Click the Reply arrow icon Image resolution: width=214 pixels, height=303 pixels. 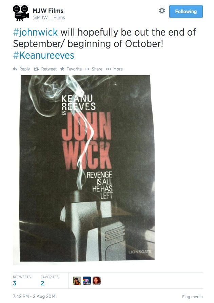pyautogui.click(x=15, y=69)
